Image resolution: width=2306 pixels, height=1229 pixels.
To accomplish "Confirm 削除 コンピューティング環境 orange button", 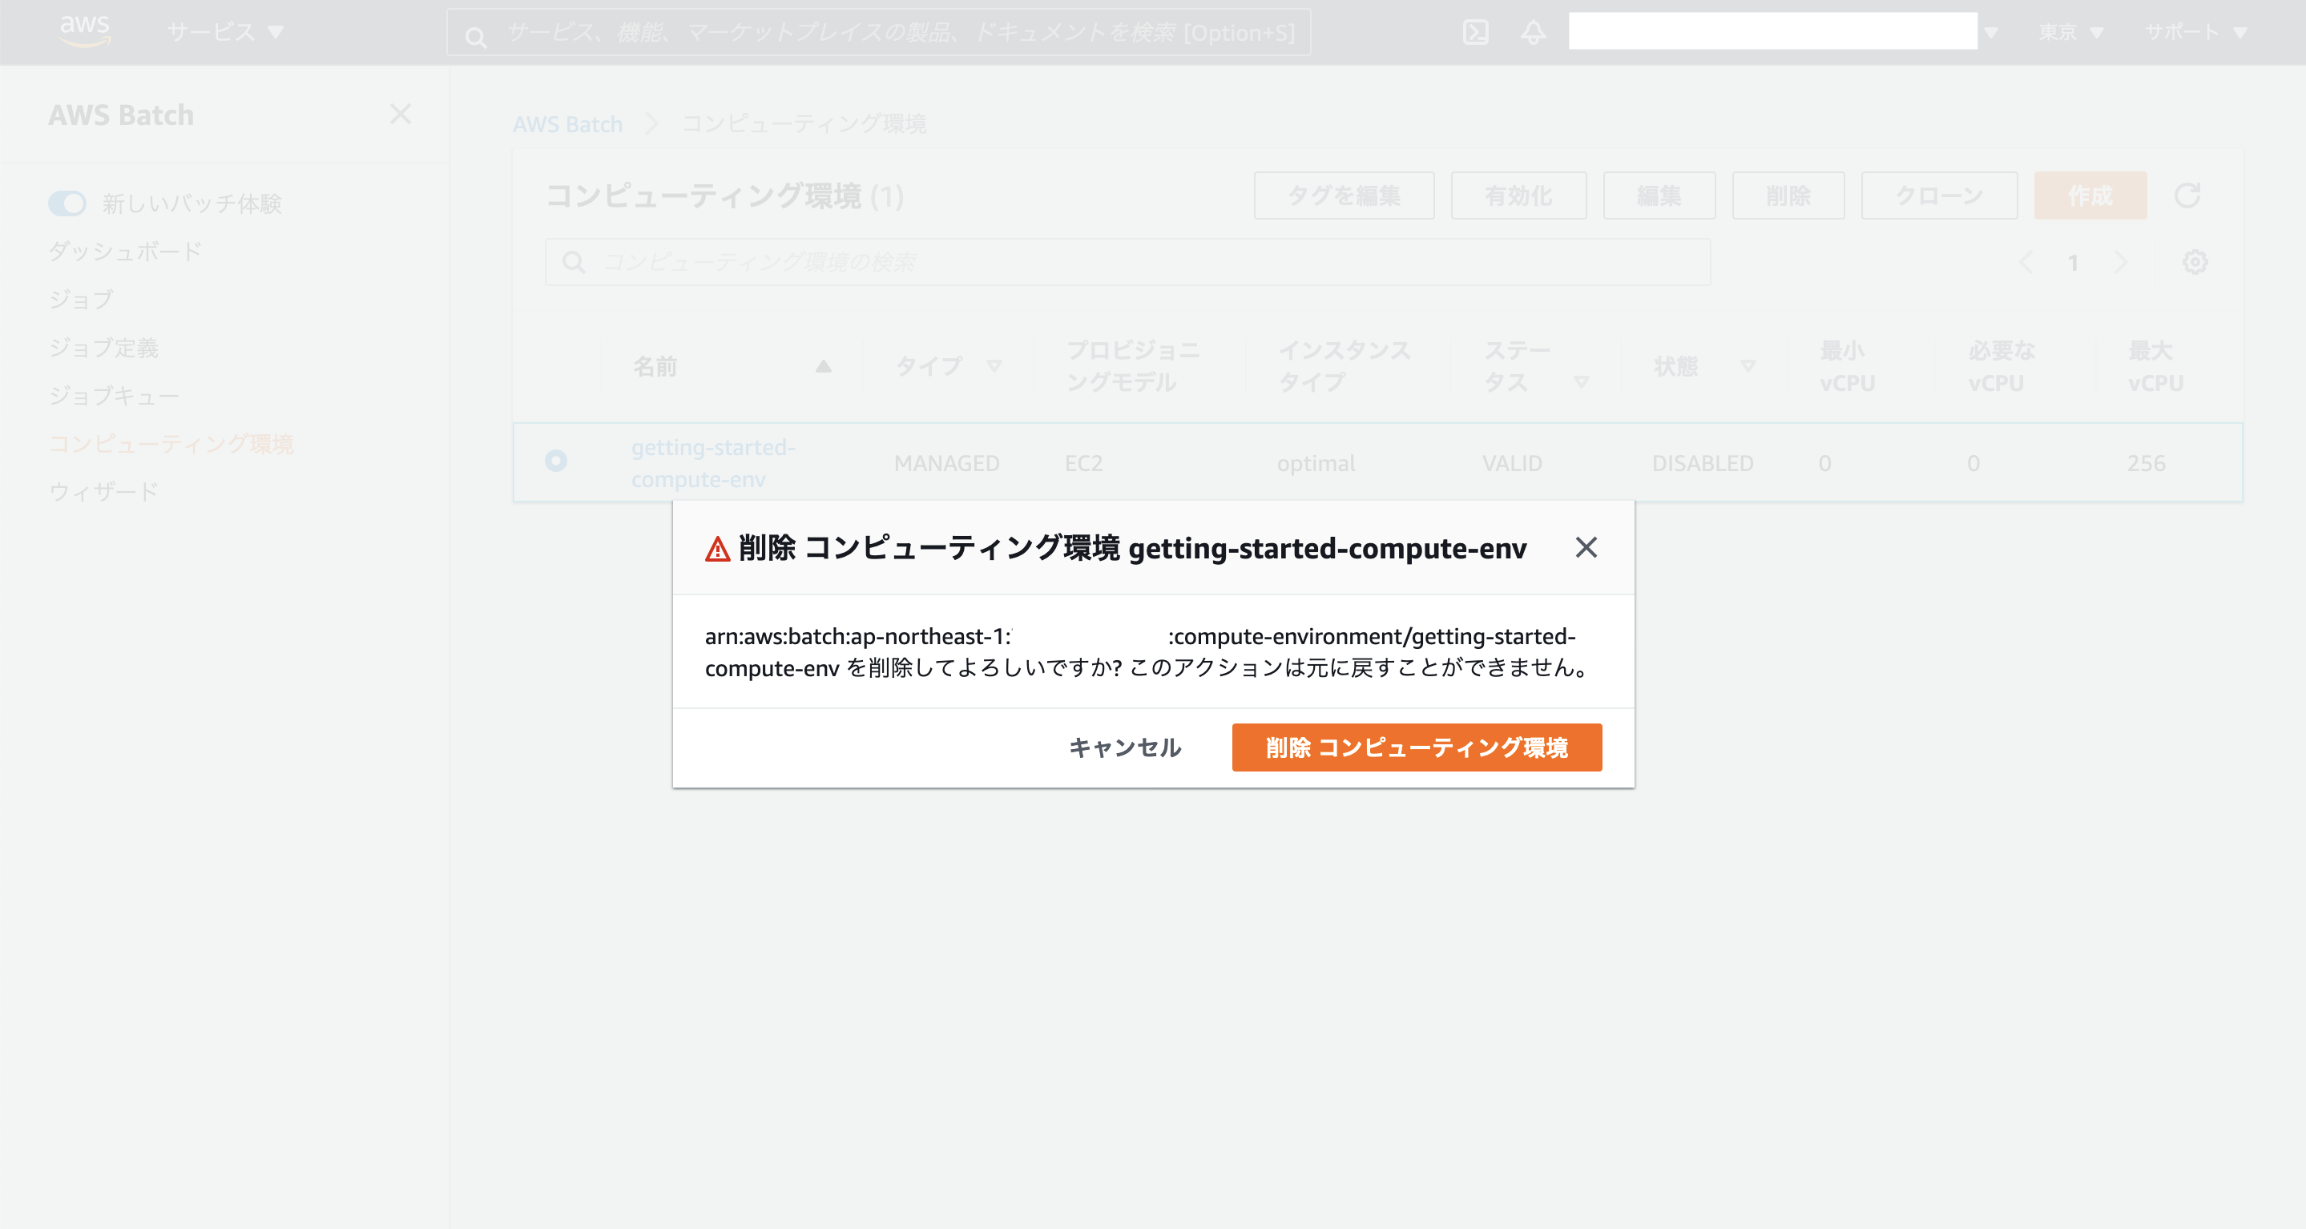I will point(1416,747).
